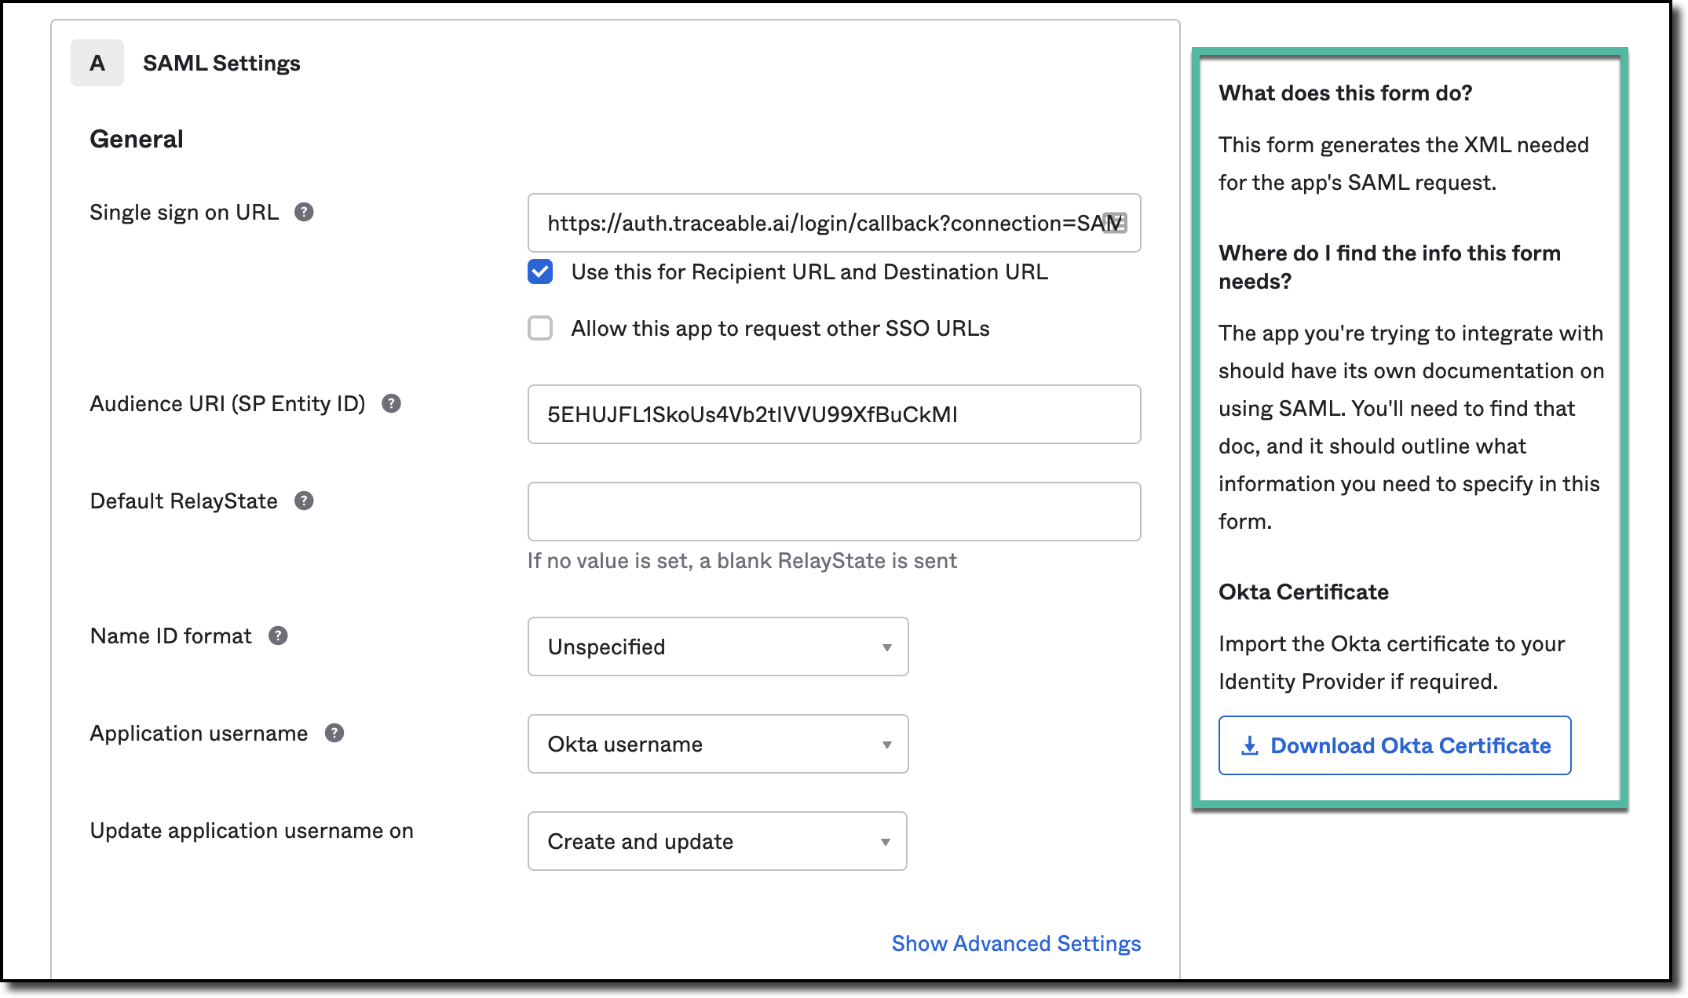Click the SAML Settings heading
Image resolution: width=1688 pixels, height=998 pixels.
221,63
